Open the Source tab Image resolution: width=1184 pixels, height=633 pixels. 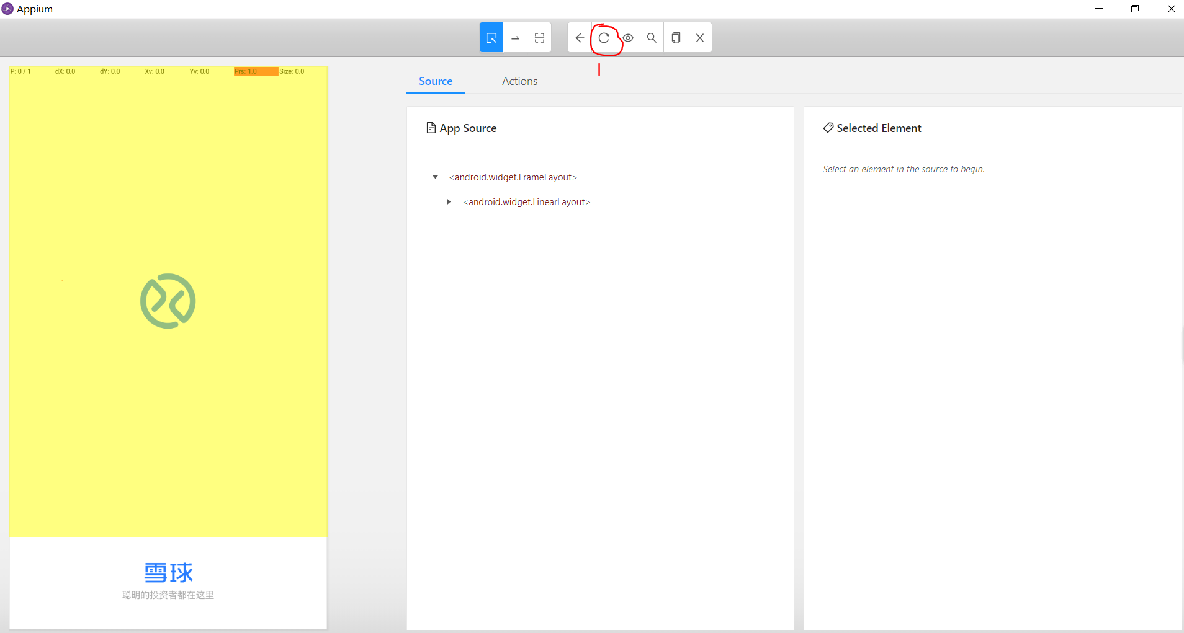click(436, 81)
